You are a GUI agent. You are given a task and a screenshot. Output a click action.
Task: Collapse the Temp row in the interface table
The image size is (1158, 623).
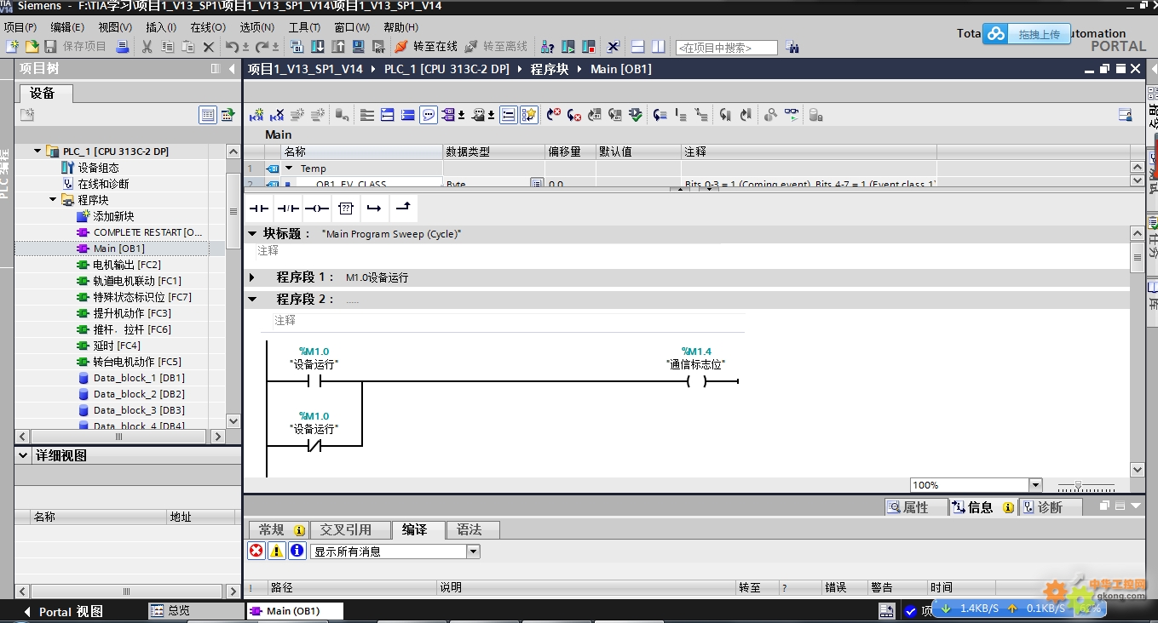(289, 169)
